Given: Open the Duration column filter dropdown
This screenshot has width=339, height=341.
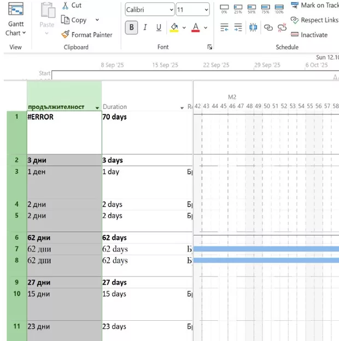Looking at the screenshot, I should (x=183, y=107).
